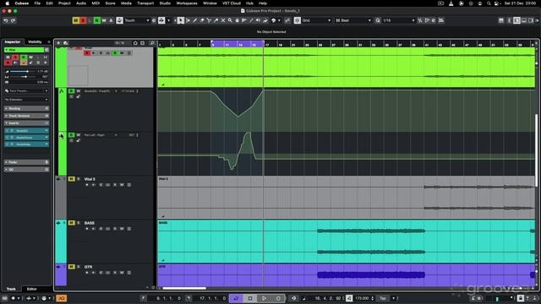The height and width of the screenshot is (304, 541).
Task: Open the Color tool icon in toolbar
Action: click(274, 20)
